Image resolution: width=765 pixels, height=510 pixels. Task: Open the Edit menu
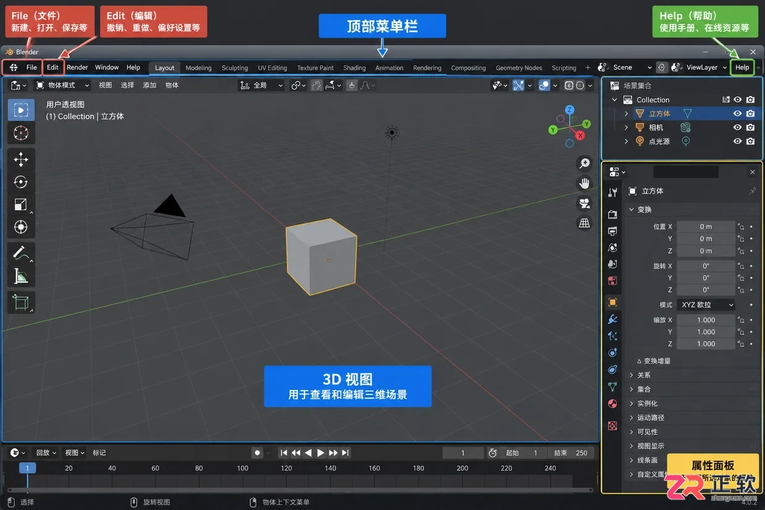[53, 67]
